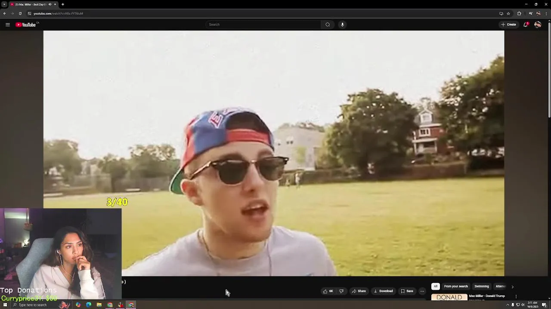Like the video with thumbs up
The height and width of the screenshot is (309, 551).
click(328, 291)
